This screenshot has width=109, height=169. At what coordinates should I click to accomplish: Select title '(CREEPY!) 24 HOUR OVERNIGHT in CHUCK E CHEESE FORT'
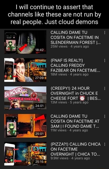click(76, 93)
